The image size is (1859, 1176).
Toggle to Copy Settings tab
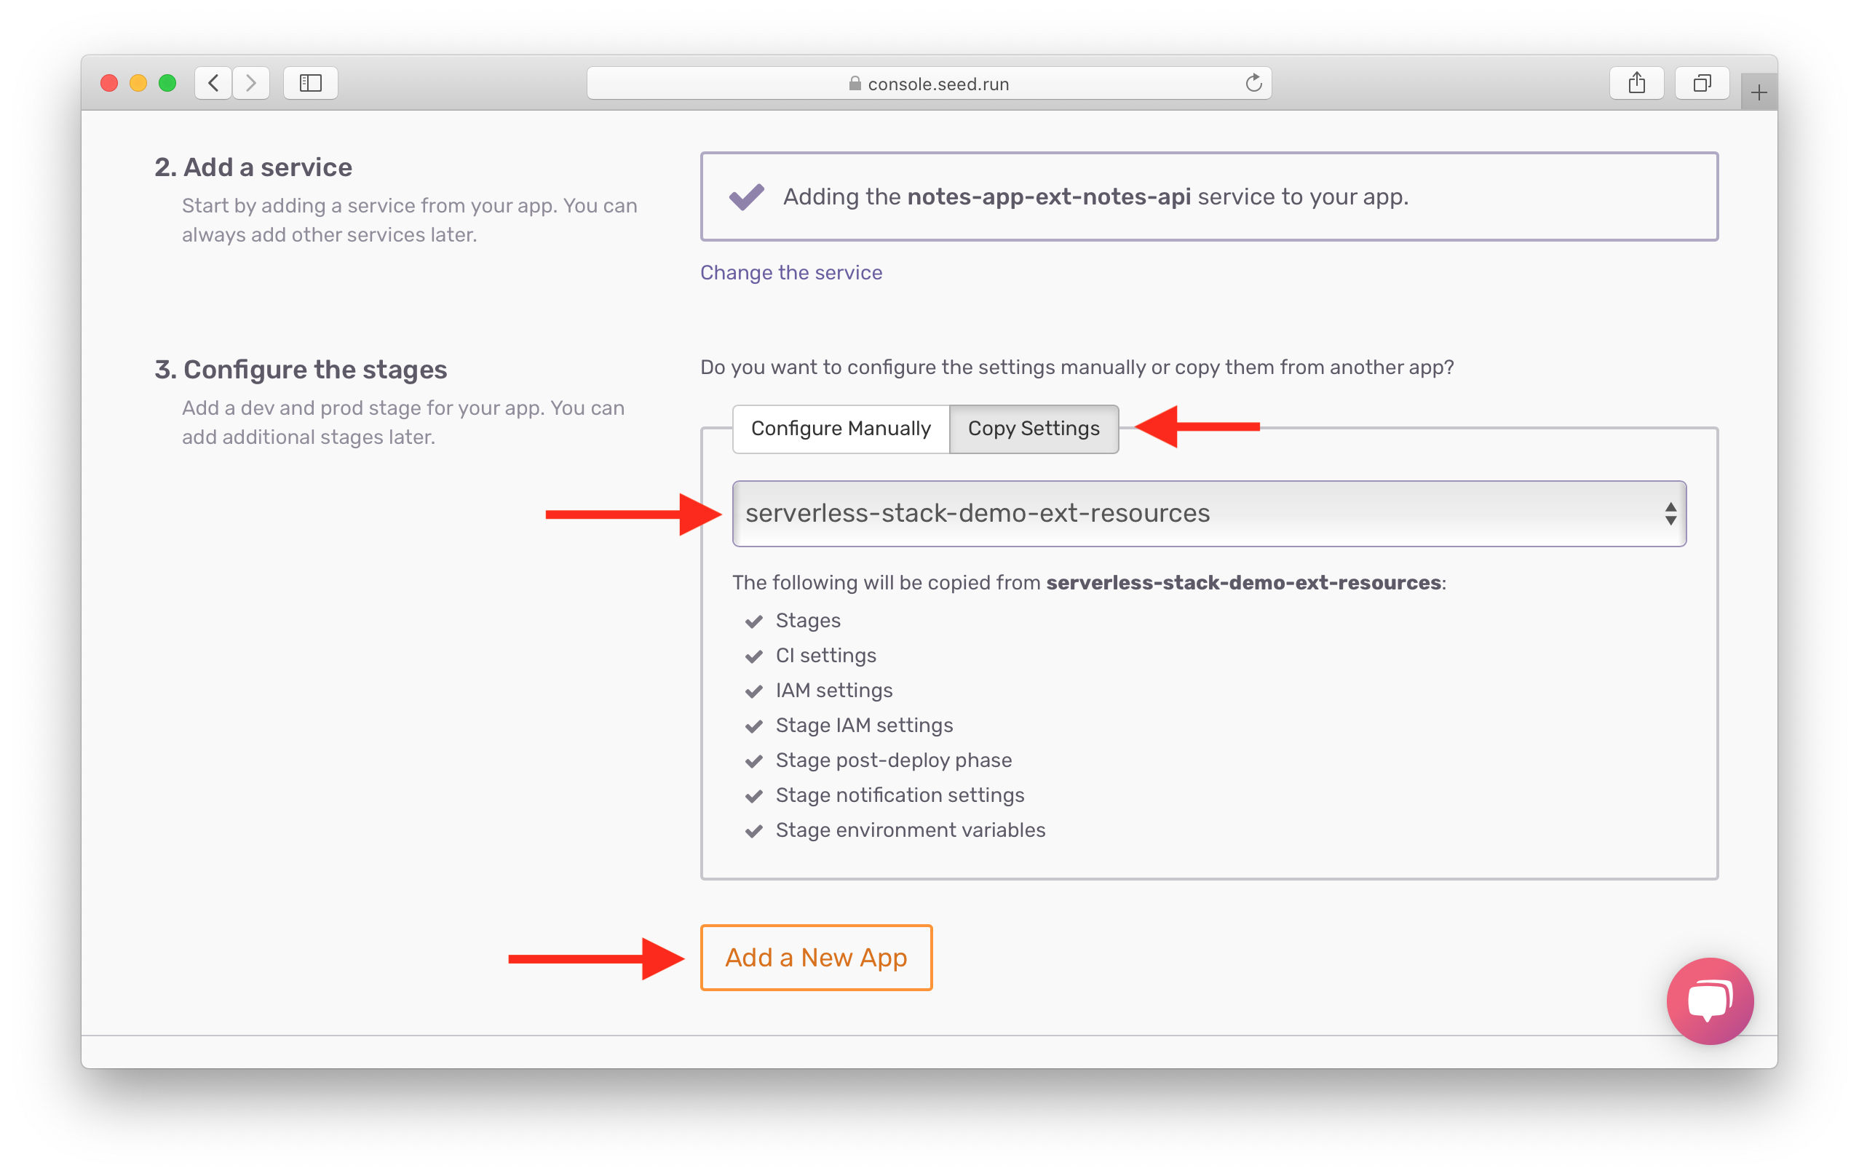(x=1034, y=426)
